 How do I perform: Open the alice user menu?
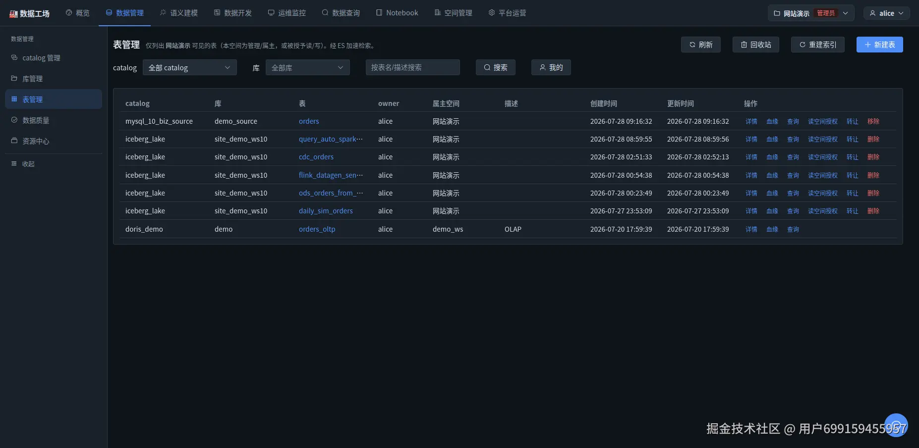[x=887, y=13]
